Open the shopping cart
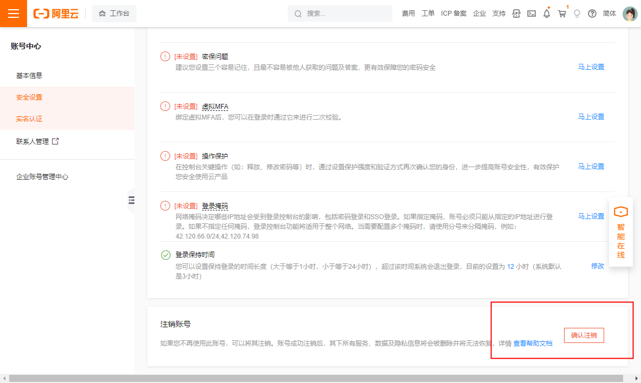This screenshot has width=641, height=383. tap(562, 14)
